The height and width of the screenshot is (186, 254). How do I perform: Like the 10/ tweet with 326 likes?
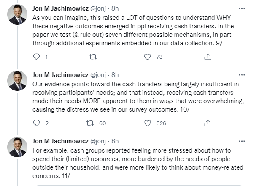pos(147,123)
